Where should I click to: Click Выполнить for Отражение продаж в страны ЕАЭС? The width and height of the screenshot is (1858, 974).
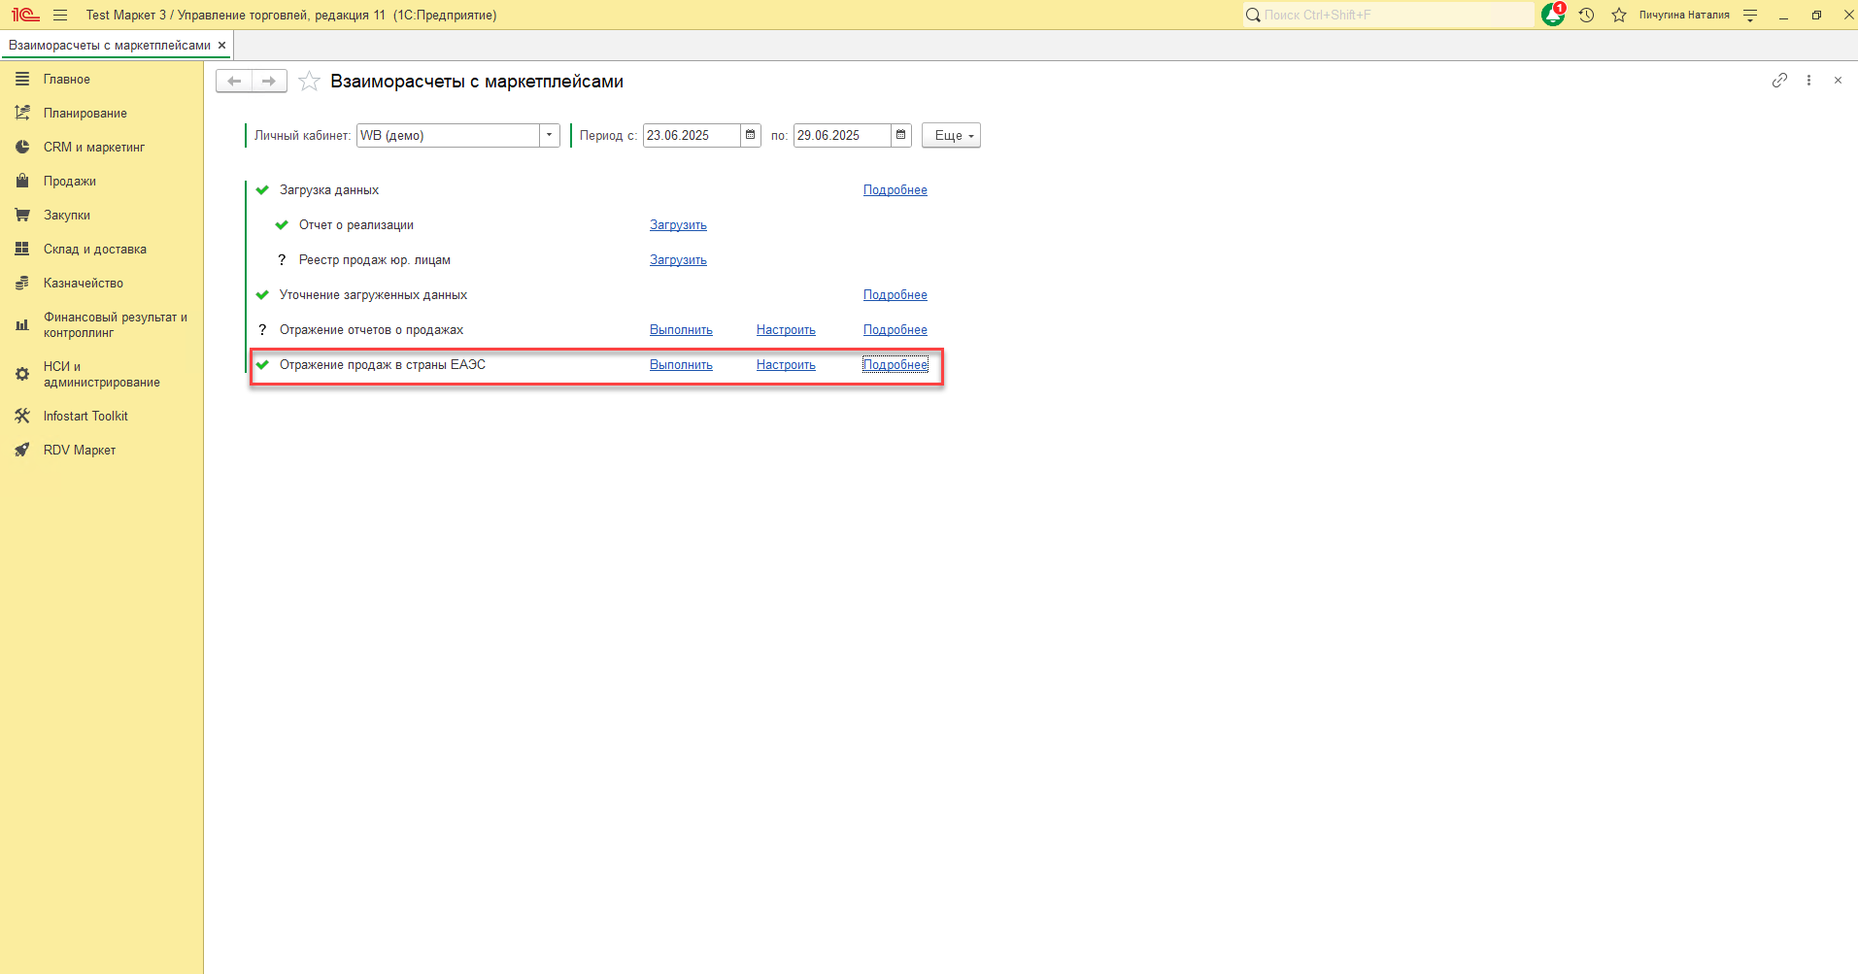(681, 365)
